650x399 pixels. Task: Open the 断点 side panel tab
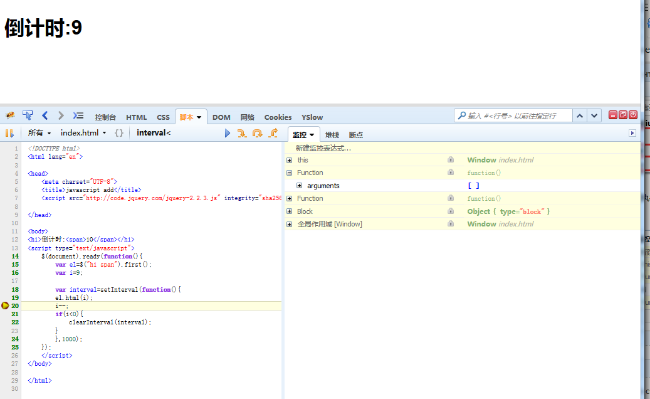(x=355, y=135)
